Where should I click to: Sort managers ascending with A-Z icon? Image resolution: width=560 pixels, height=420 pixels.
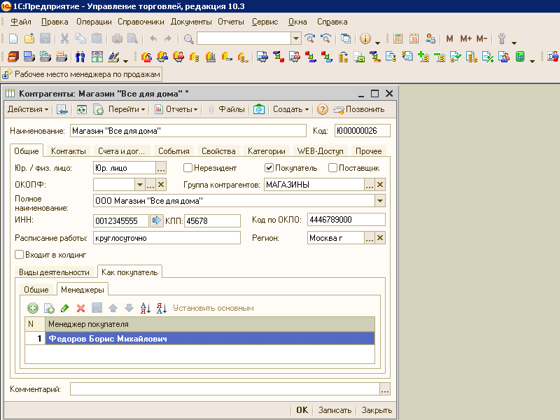(146, 308)
